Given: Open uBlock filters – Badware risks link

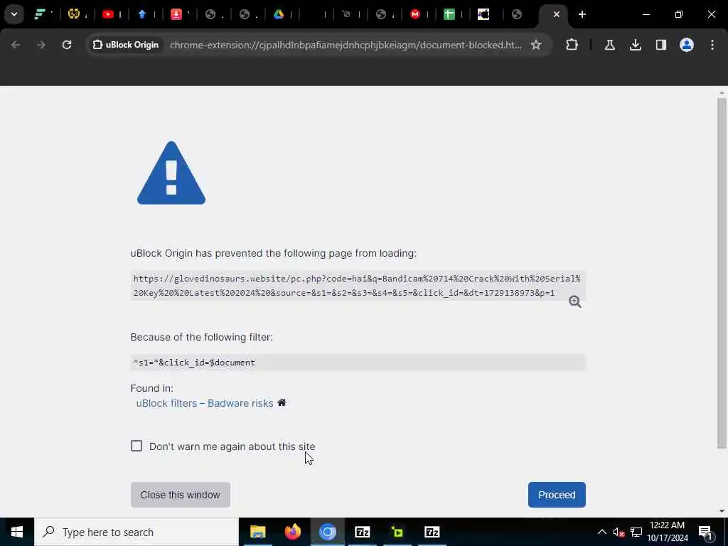Looking at the screenshot, I should click(205, 403).
